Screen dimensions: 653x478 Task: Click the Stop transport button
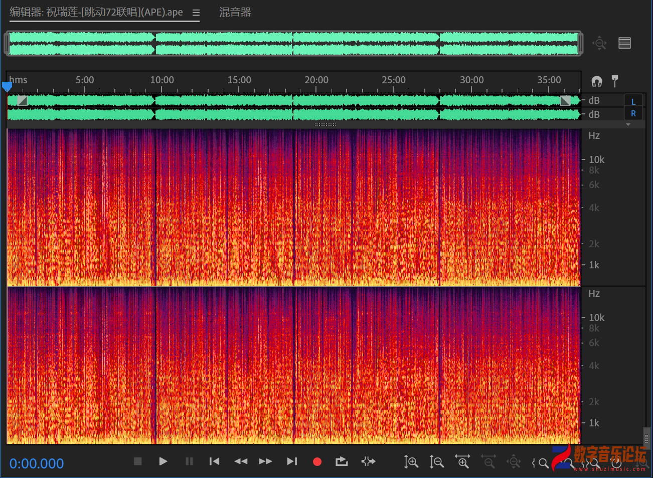[x=138, y=461]
